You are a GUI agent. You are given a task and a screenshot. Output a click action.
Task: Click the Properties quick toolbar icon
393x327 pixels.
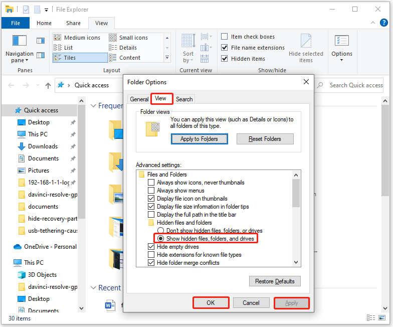point(26,10)
